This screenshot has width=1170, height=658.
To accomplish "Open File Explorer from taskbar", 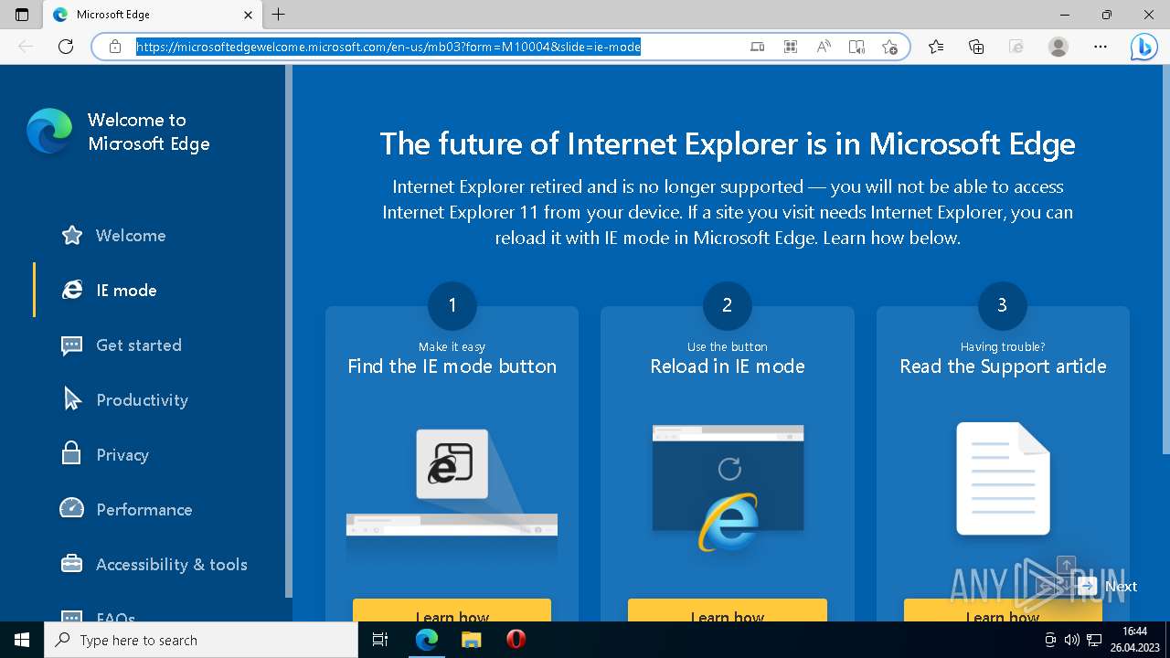I will (x=471, y=640).
